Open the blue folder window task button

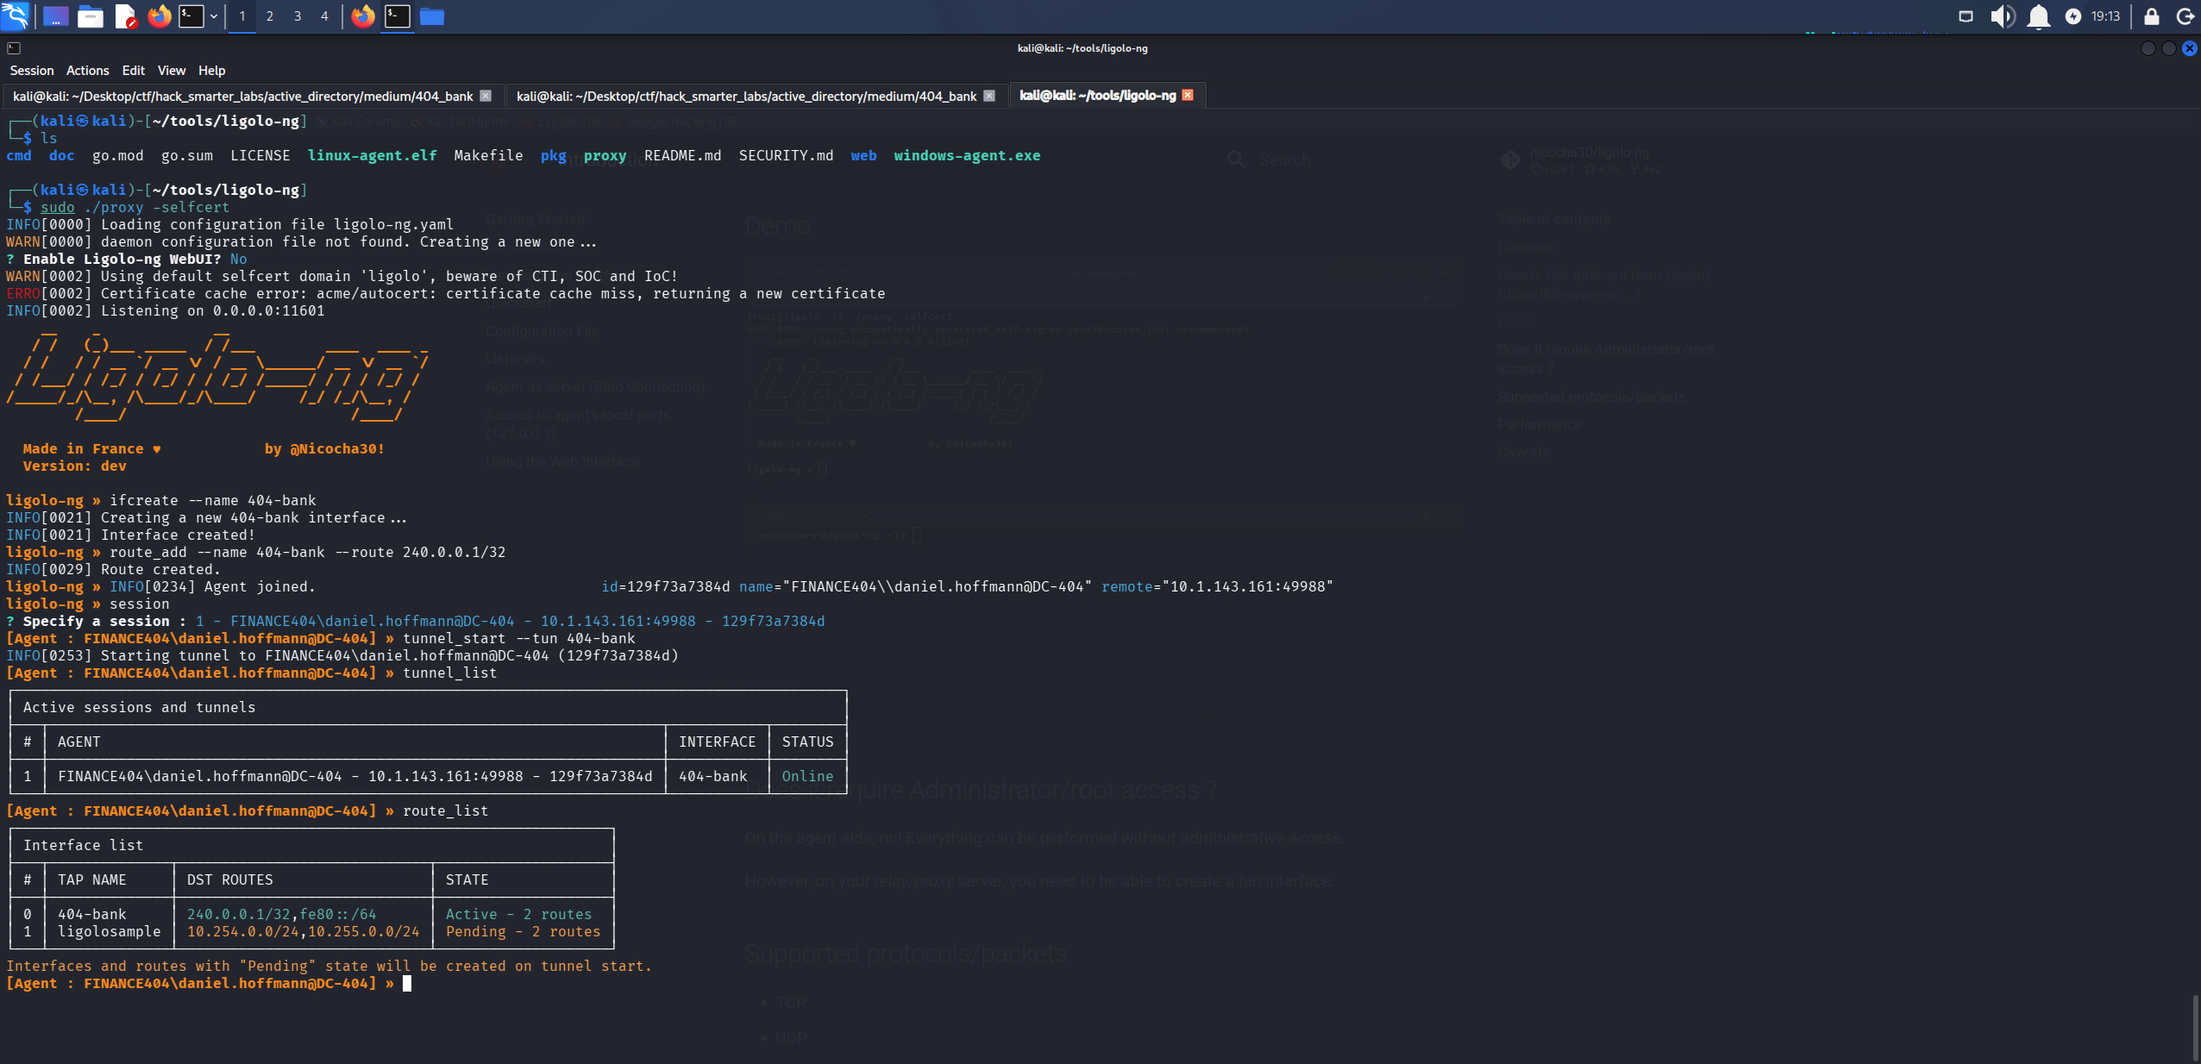[432, 16]
